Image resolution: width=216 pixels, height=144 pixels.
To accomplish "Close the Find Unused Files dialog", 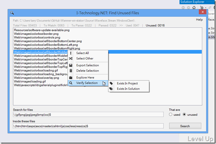I will click(203, 12).
